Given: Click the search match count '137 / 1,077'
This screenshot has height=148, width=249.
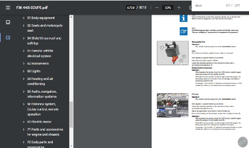Looking at the screenshot, I should (233, 5).
